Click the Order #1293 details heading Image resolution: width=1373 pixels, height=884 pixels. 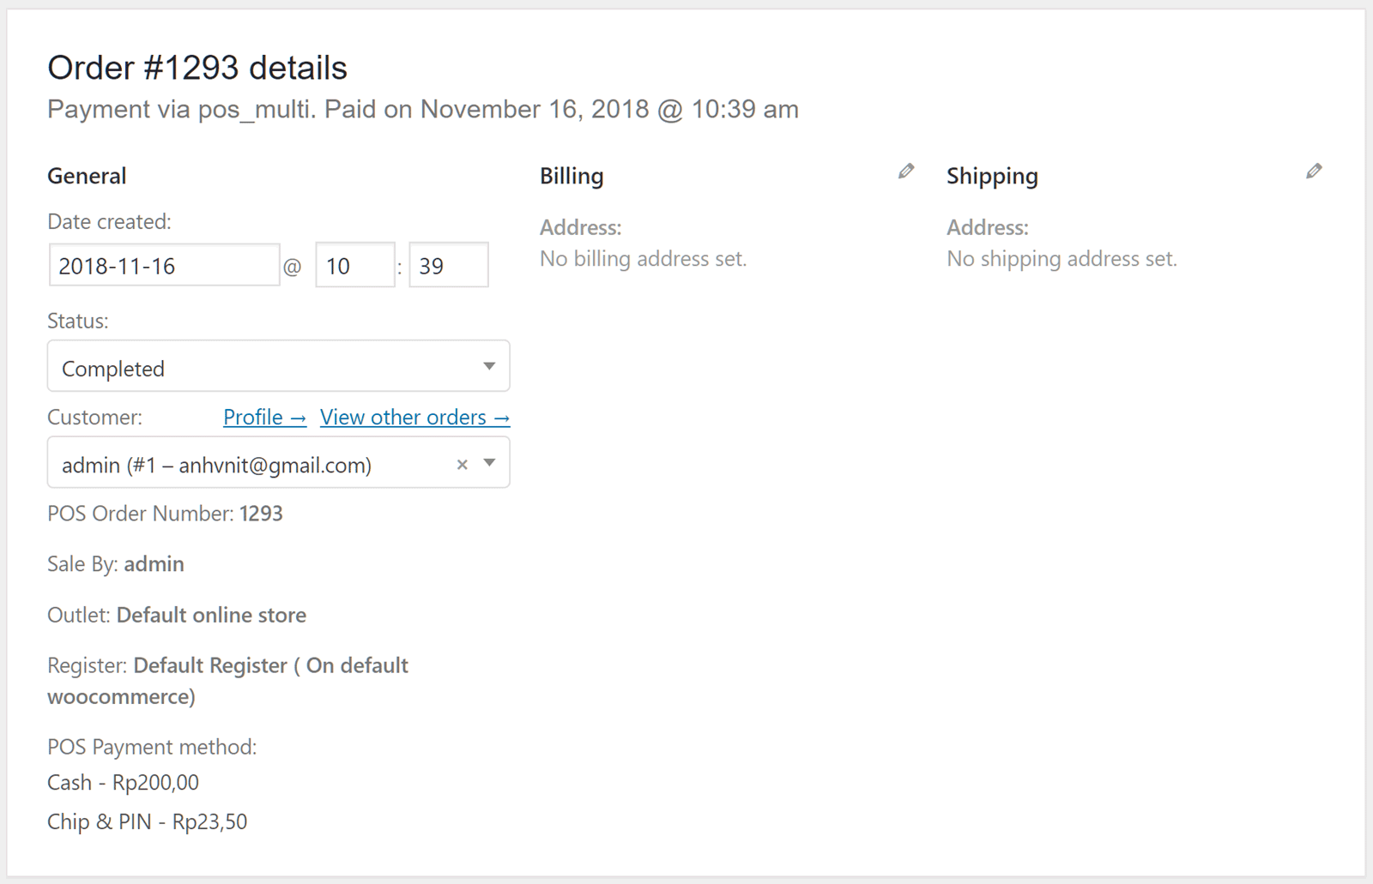click(197, 68)
